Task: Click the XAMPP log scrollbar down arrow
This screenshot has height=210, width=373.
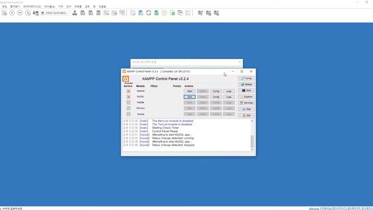Action: pyautogui.click(x=252, y=149)
